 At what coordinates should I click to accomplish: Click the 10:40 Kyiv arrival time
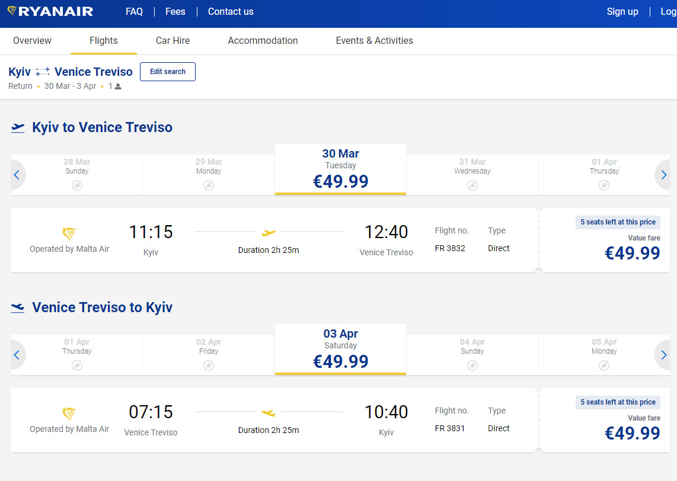(x=386, y=412)
